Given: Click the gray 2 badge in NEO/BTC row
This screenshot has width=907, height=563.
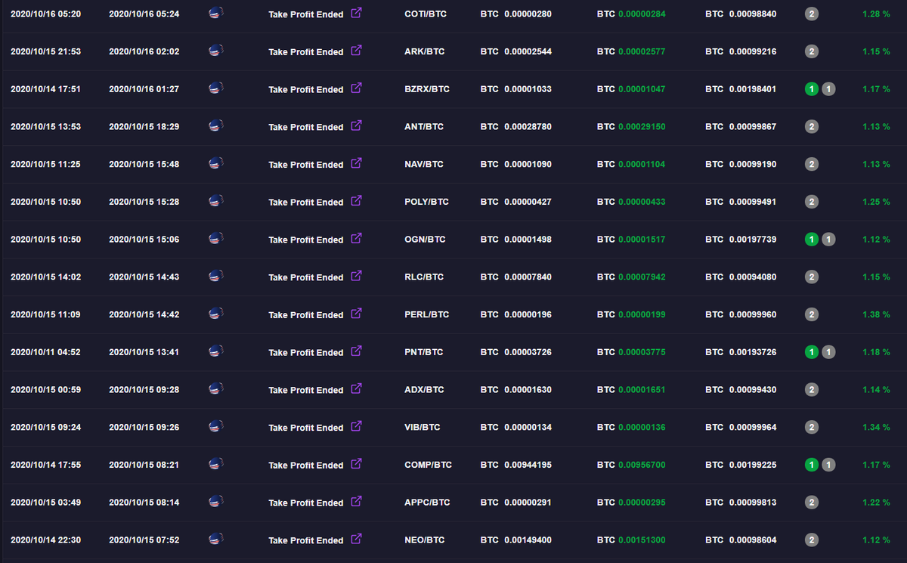Looking at the screenshot, I should pyautogui.click(x=812, y=540).
